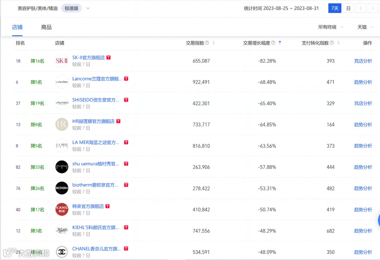The height and width of the screenshot is (260, 380).
Task: Click 趋势分析 for LA MER row
Action: click(x=363, y=146)
